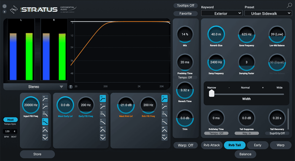
Task: Switch to the Balance tab
Action: 245,154
